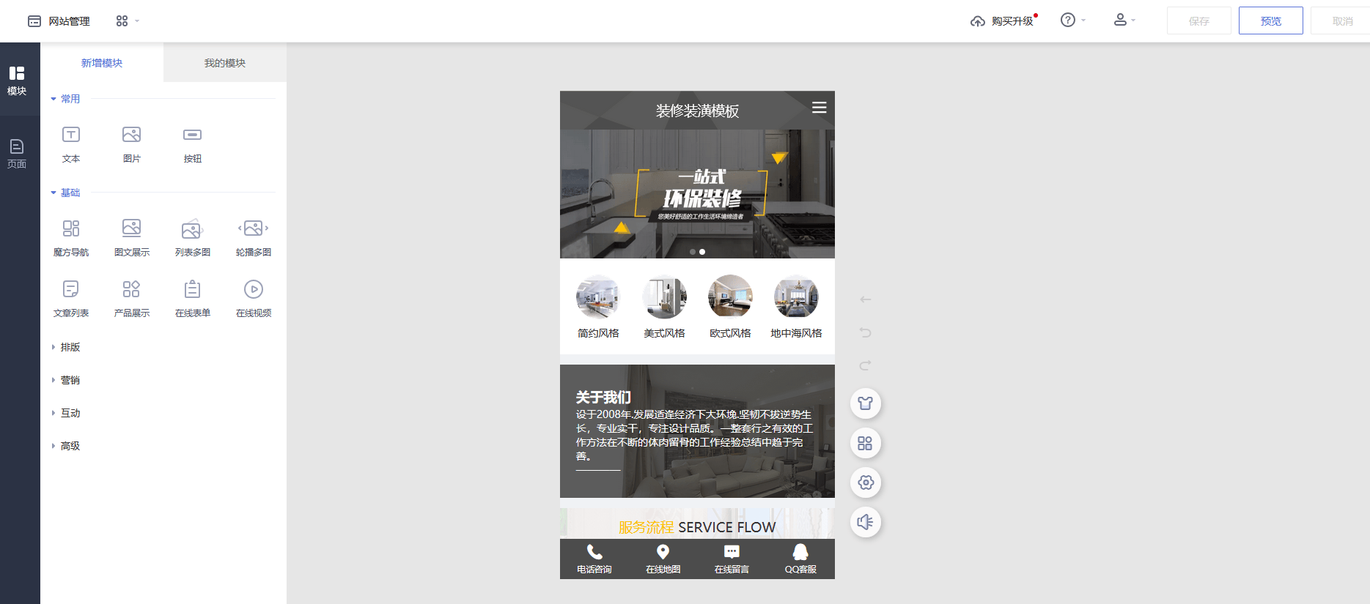This screenshot has height=604, width=1370.
Task: Select the 文本 text module icon
Action: pos(71,135)
